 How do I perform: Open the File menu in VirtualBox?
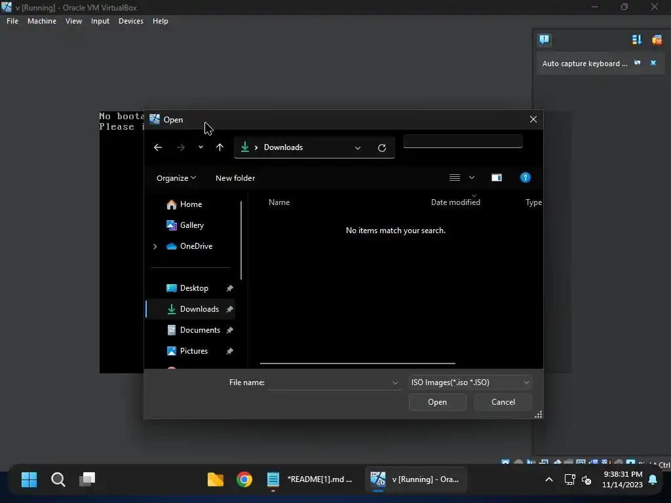coord(12,21)
